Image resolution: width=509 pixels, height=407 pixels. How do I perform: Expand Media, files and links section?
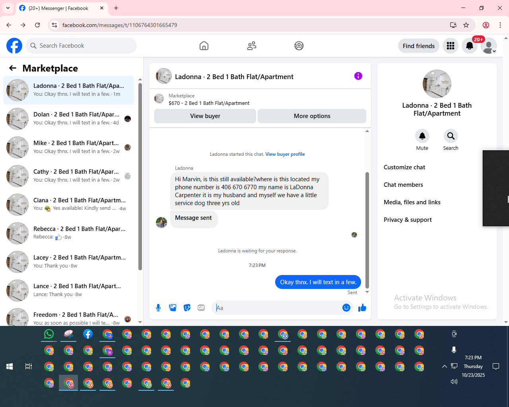click(437, 202)
